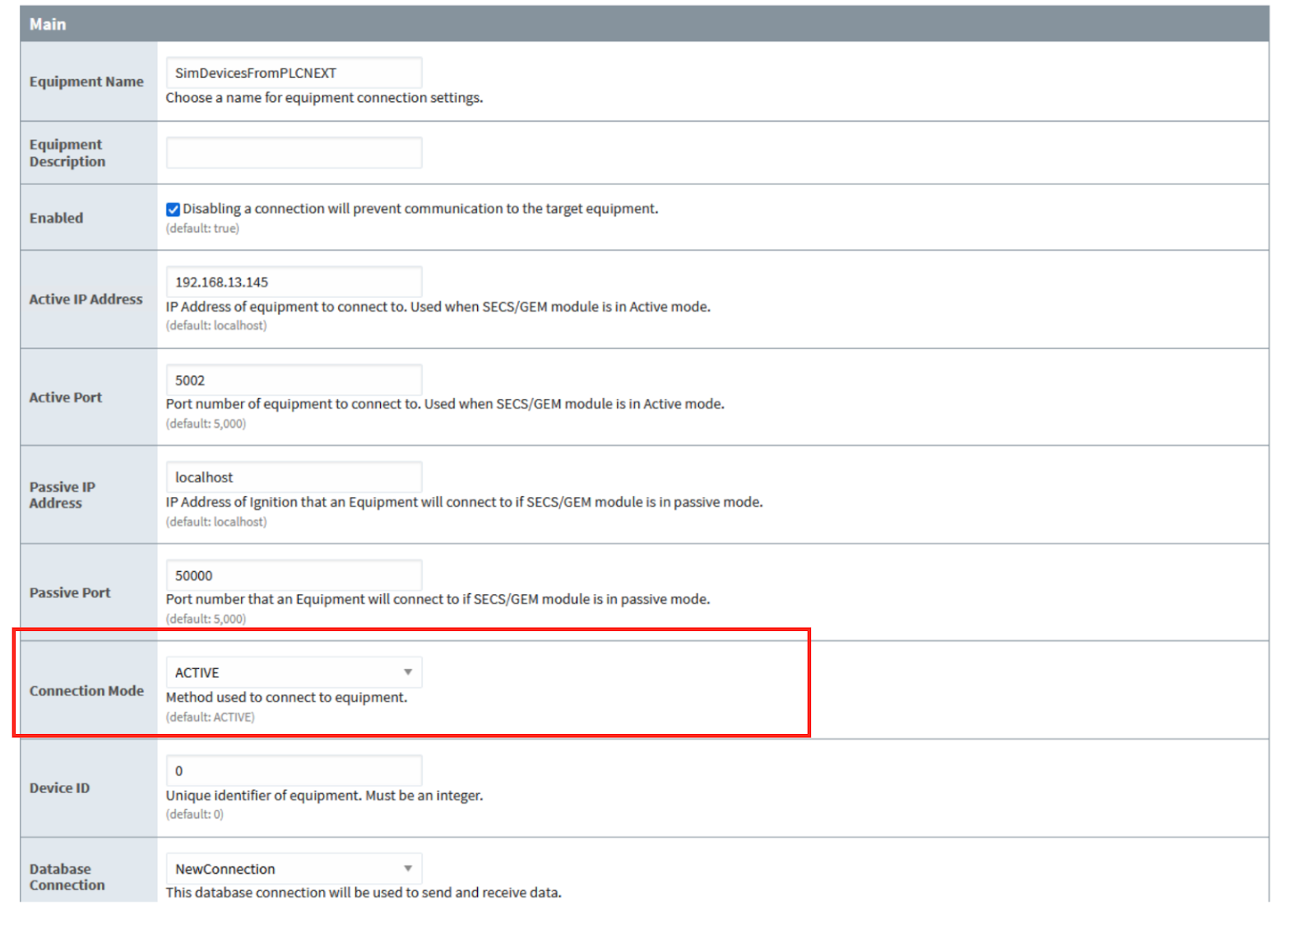Click the 'Passive Port' row label
Viewport: 1316px width, 929px height.
(x=70, y=592)
